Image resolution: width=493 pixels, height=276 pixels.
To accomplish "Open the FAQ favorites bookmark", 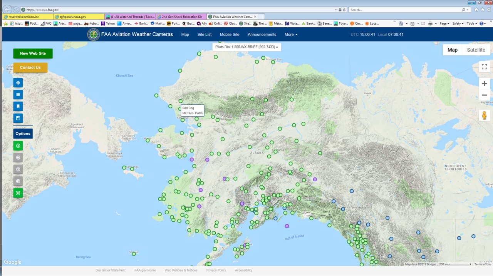I will (x=46, y=23).
